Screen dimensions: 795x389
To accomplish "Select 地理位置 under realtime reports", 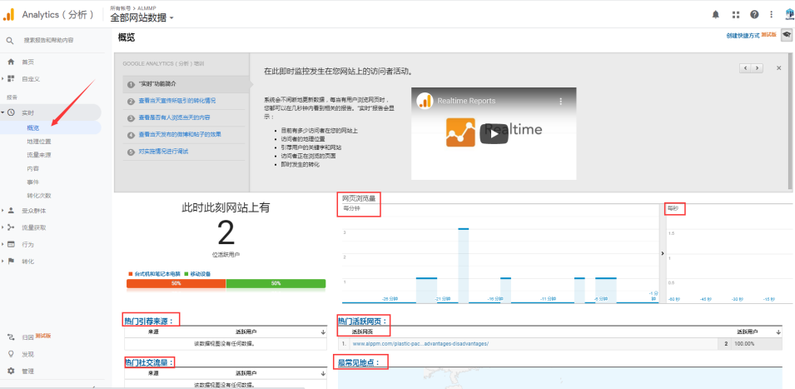I will tap(39, 142).
